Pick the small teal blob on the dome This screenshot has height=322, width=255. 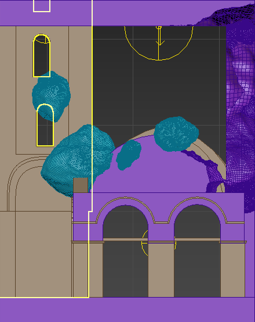tap(129, 155)
